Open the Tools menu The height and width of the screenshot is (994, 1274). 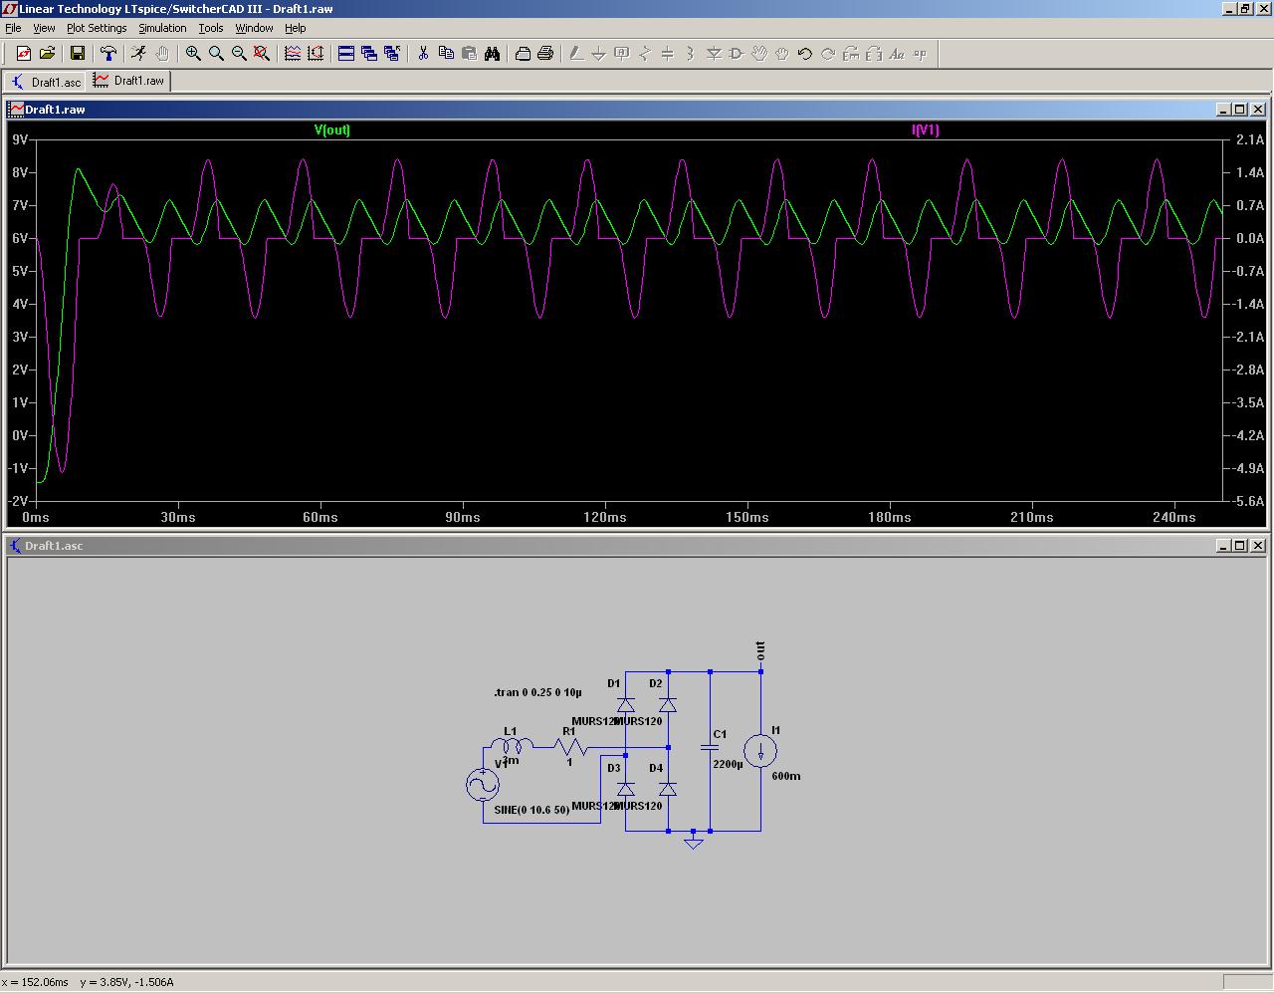pyautogui.click(x=211, y=28)
